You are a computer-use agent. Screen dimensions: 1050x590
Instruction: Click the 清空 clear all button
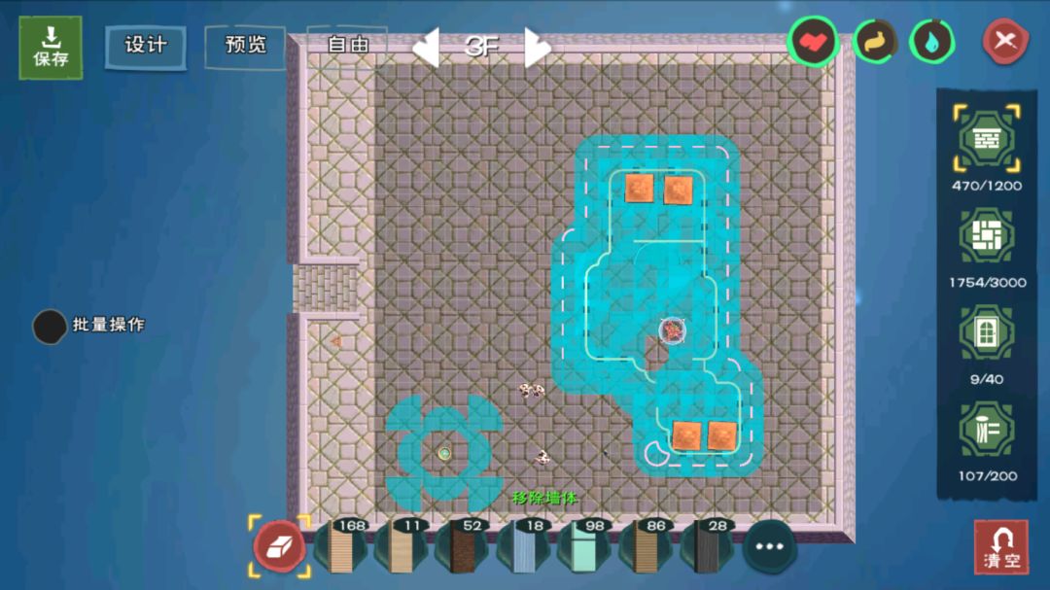(1001, 547)
